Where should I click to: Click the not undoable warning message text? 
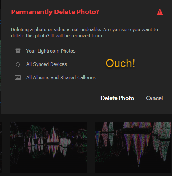pyautogui.click(x=84, y=33)
